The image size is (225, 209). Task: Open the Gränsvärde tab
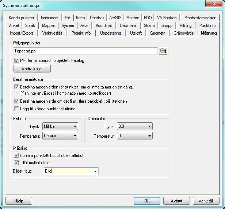183,33
